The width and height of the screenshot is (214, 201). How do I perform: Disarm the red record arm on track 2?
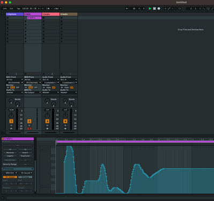point(29,129)
